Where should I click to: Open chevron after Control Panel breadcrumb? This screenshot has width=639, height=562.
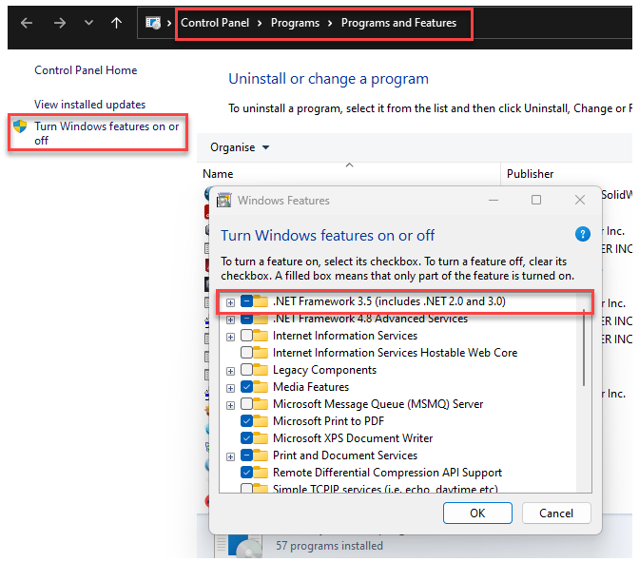pyautogui.click(x=260, y=23)
